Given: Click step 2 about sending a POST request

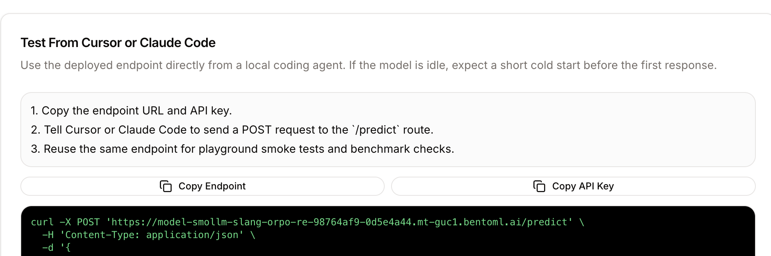Looking at the screenshot, I should 232,130.
